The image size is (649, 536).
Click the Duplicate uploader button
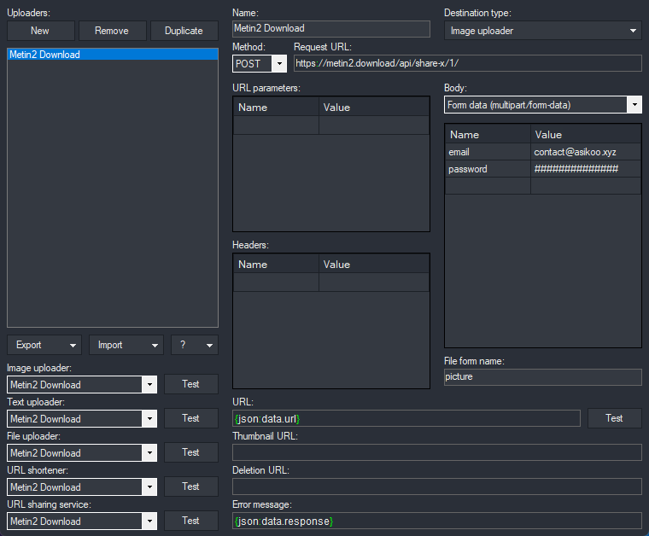coord(184,31)
